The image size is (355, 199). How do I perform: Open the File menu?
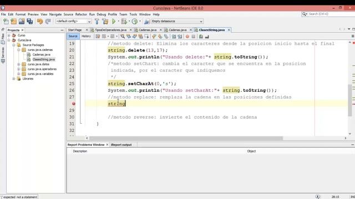point(3,14)
